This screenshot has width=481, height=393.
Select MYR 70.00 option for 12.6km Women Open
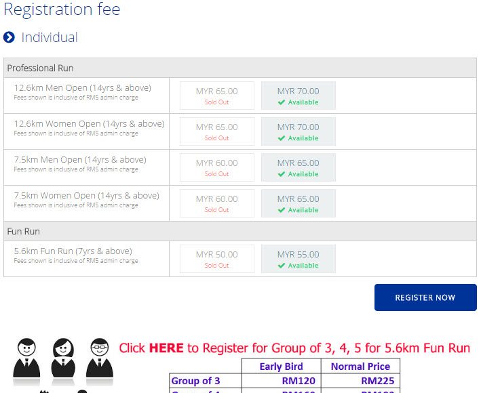point(299,131)
